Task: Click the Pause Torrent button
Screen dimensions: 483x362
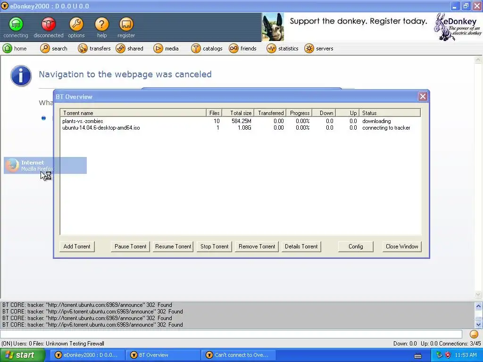Action: coord(130,246)
